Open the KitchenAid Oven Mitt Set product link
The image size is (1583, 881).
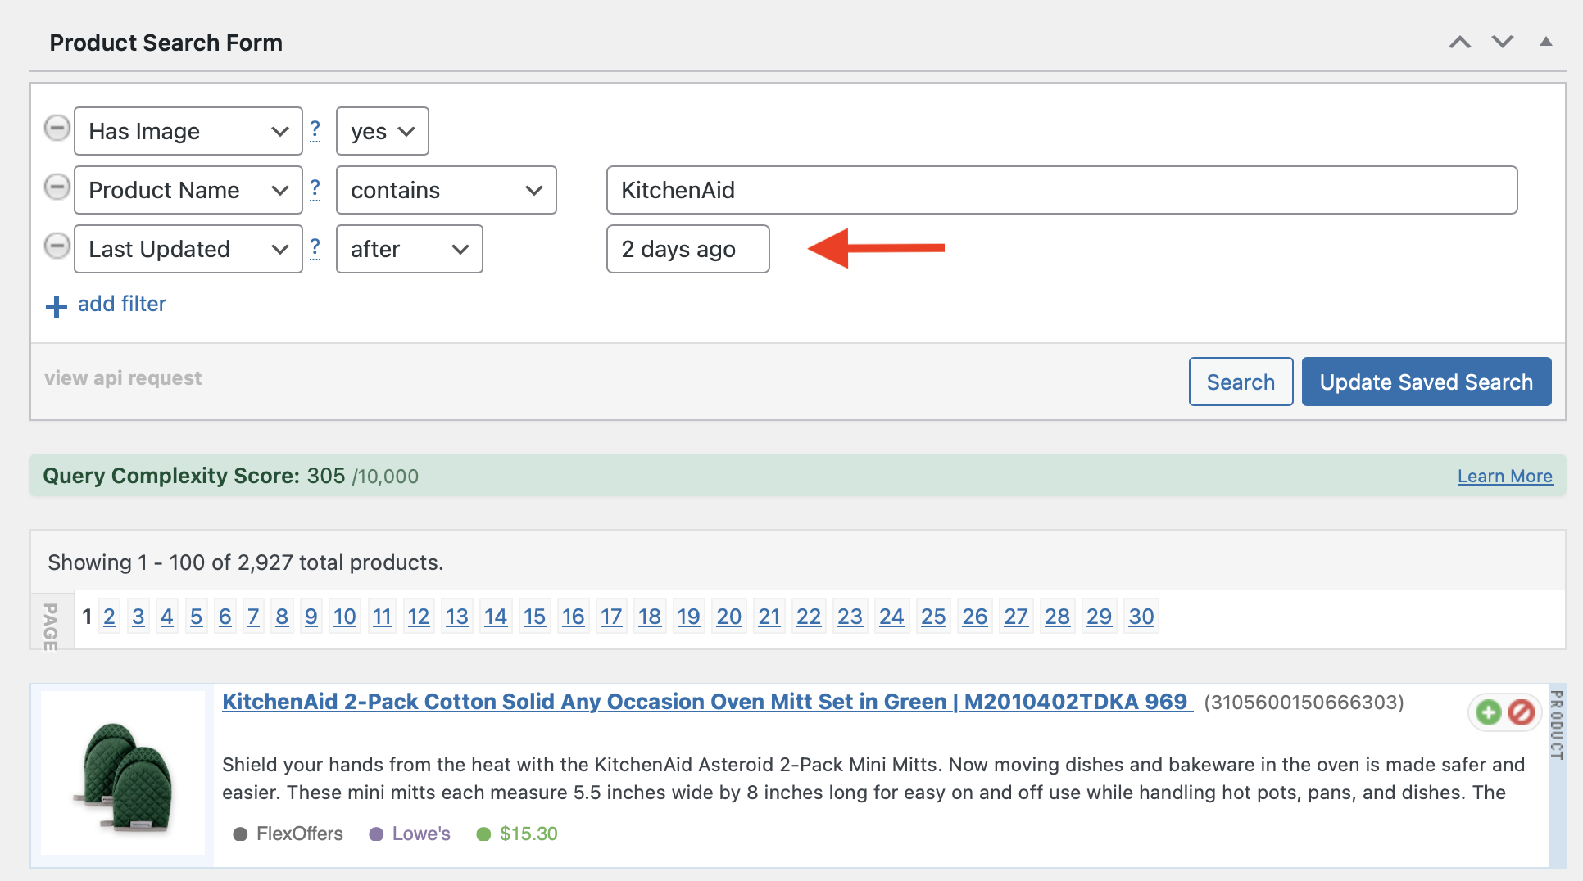click(707, 702)
